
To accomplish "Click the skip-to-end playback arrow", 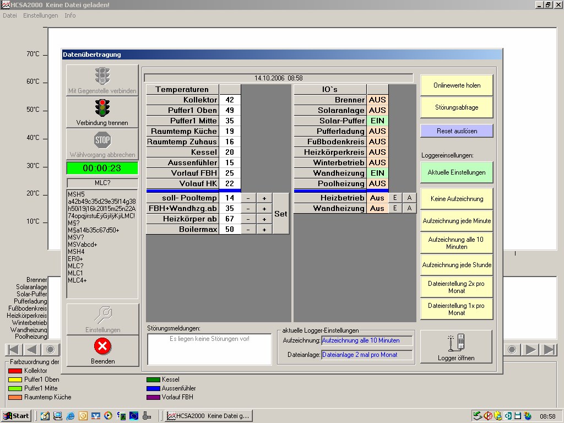I will (x=549, y=350).
